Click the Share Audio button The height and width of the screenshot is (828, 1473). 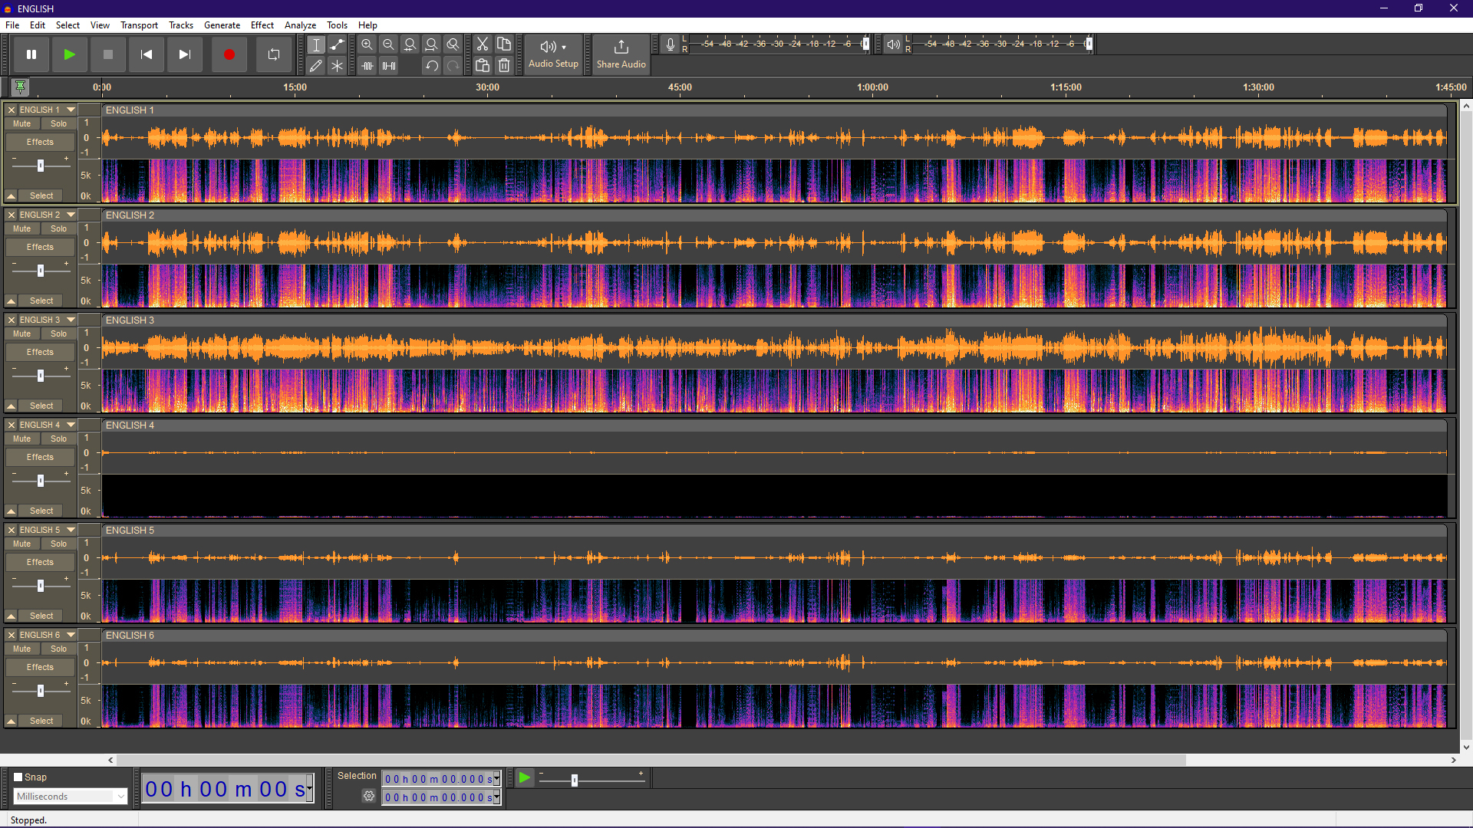621,54
